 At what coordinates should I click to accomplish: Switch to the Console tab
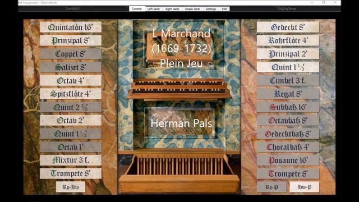[x=137, y=9]
